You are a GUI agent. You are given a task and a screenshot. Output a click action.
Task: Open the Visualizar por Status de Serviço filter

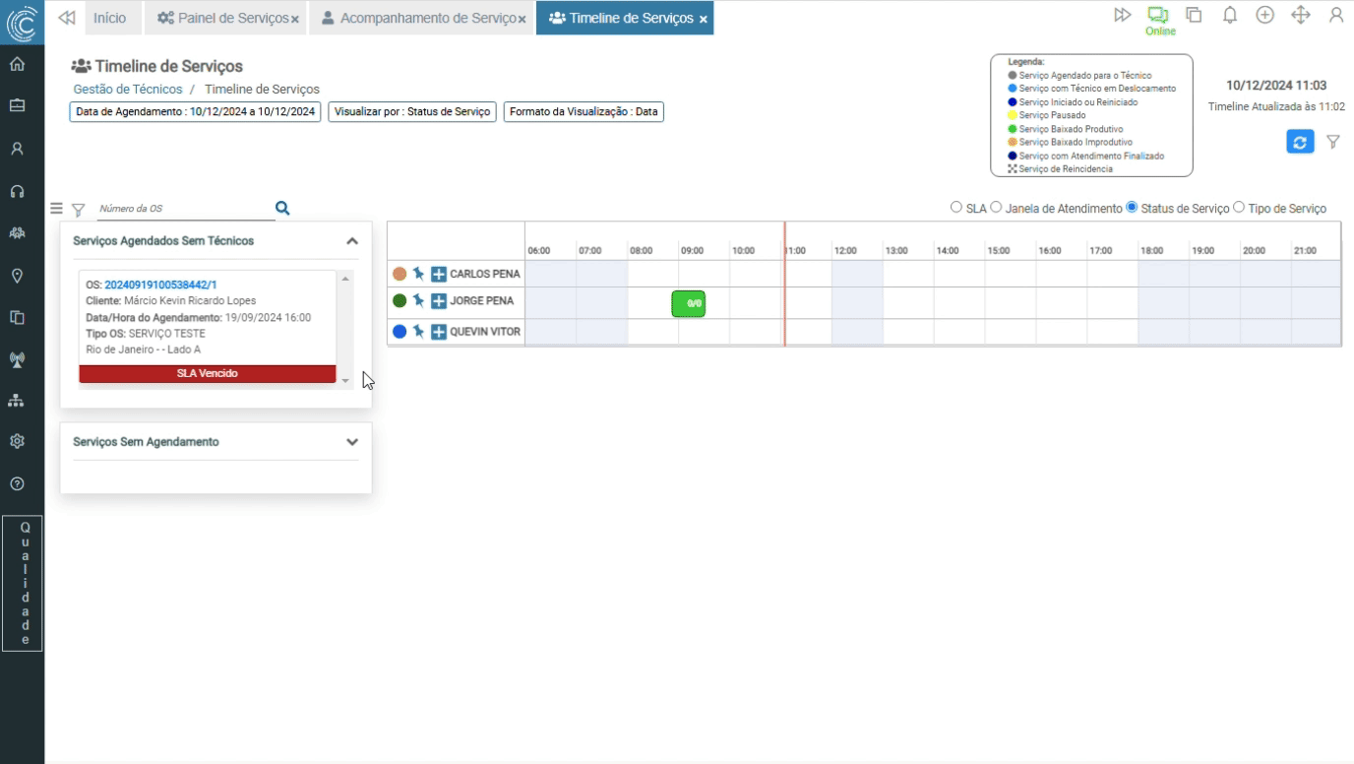[x=411, y=112]
